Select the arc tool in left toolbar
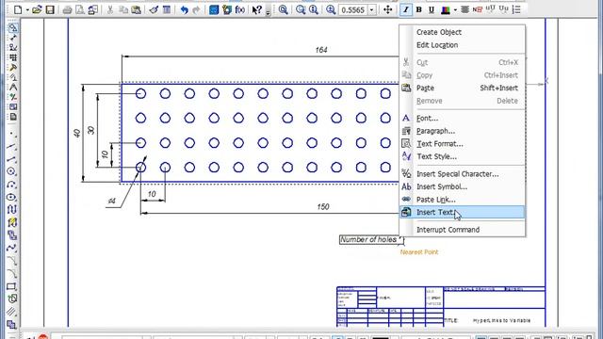Viewport: 603px width, 339px height. pyautogui.click(x=12, y=185)
